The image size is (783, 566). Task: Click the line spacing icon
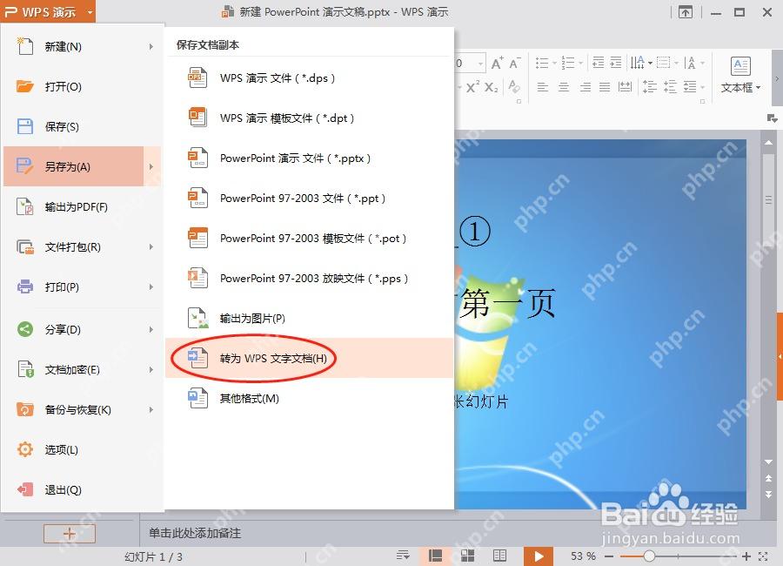(x=649, y=87)
